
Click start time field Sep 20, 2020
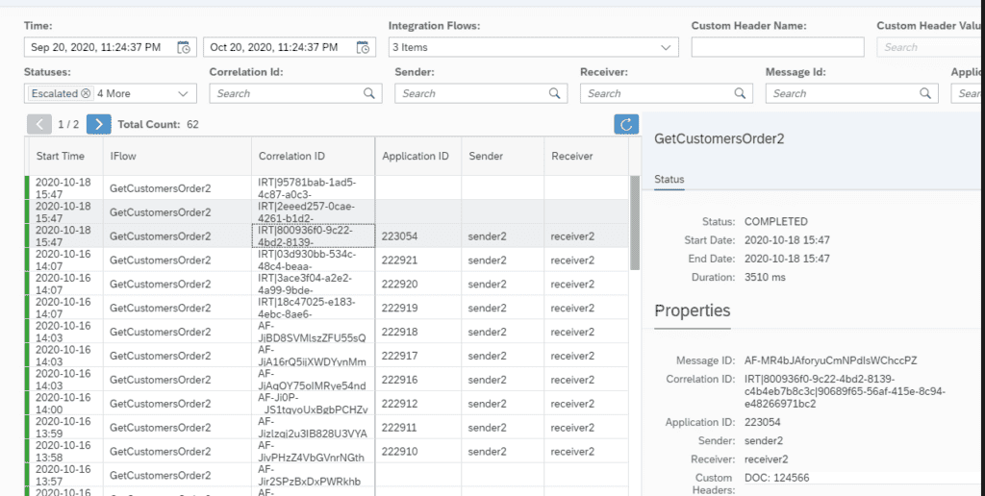click(111, 47)
